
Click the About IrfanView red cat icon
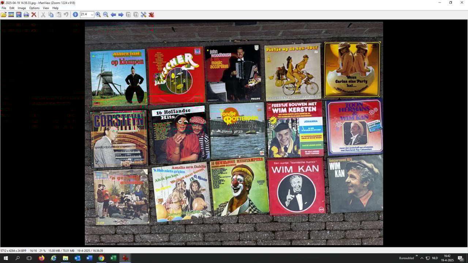click(151, 15)
